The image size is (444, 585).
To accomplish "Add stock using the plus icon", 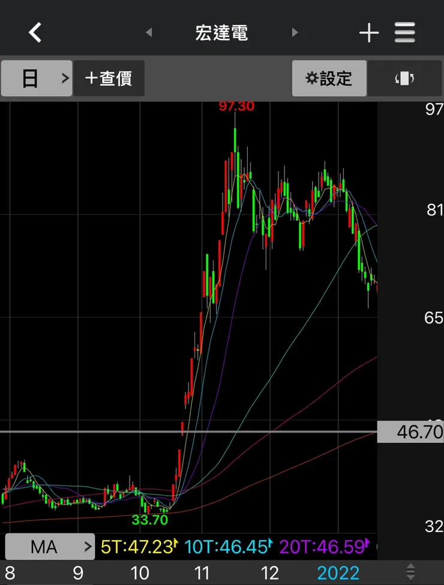I will click(x=369, y=32).
